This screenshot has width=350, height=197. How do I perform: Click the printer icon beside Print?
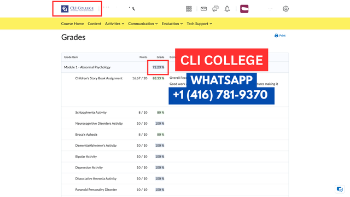(x=276, y=36)
